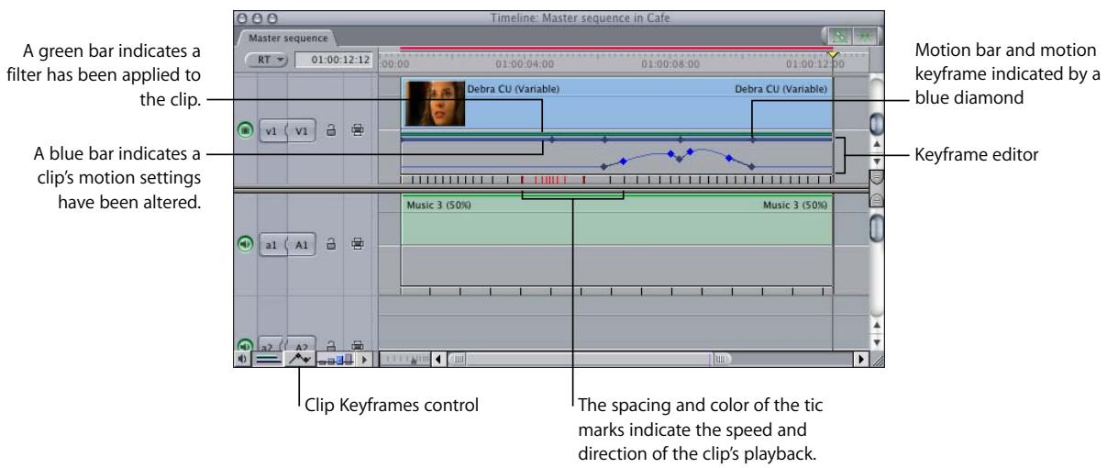The width and height of the screenshot is (1107, 468).
Task: Click the a1 source control
Action: (272, 245)
